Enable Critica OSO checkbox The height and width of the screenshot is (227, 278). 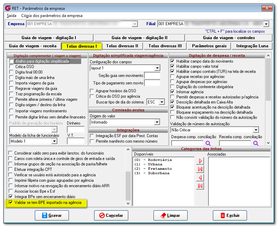pos(12,66)
